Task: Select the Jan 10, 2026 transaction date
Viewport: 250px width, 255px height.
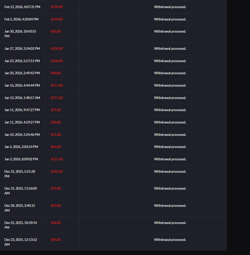Action: 22,134
